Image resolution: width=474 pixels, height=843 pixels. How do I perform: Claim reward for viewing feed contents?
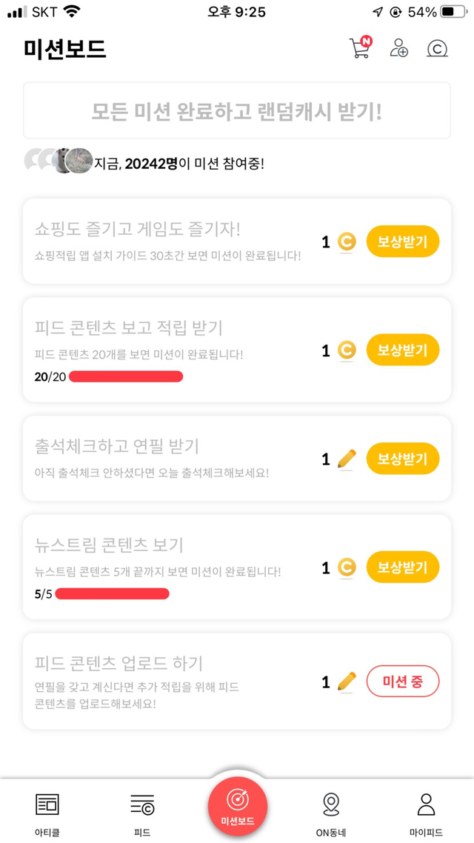pos(402,350)
